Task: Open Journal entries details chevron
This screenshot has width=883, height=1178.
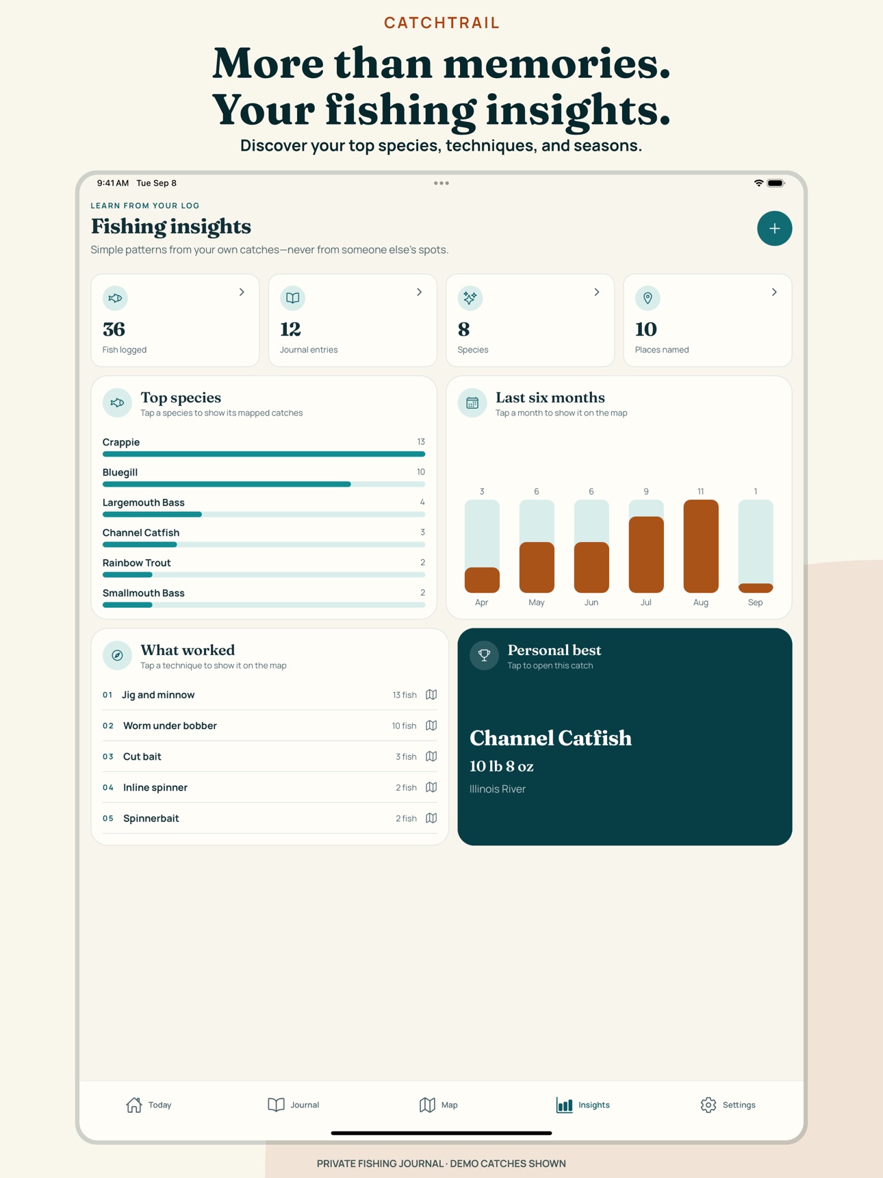Action: tap(420, 292)
